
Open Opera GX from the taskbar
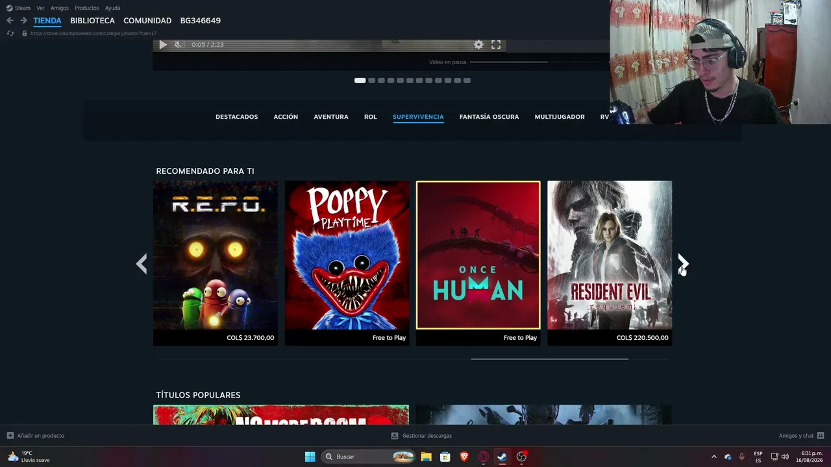(x=483, y=457)
